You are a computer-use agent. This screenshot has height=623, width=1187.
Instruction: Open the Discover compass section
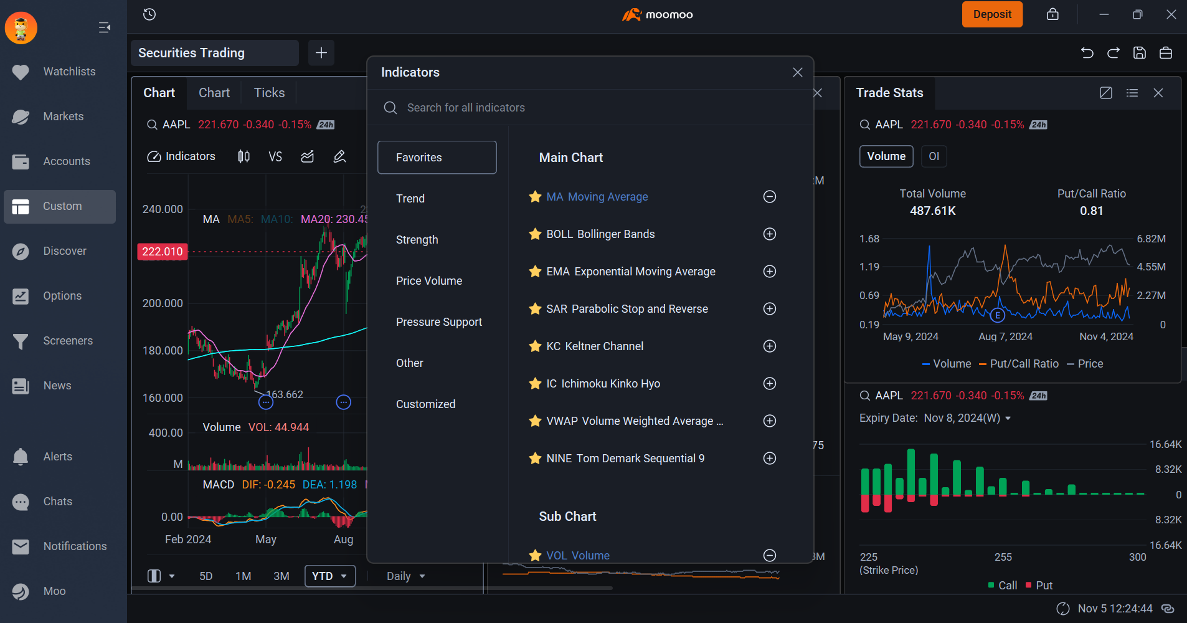click(60, 251)
